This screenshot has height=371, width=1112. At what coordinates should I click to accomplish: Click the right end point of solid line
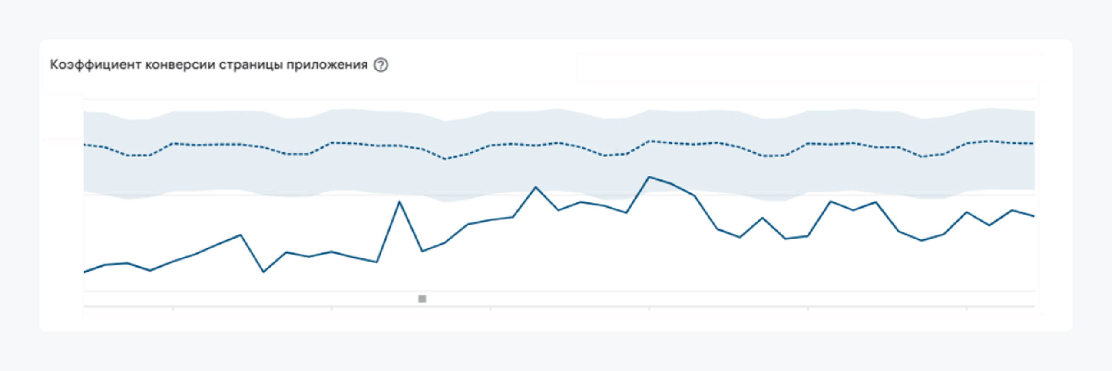[1034, 216]
